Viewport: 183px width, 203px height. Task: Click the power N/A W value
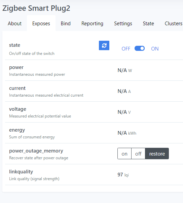[x=125, y=70]
